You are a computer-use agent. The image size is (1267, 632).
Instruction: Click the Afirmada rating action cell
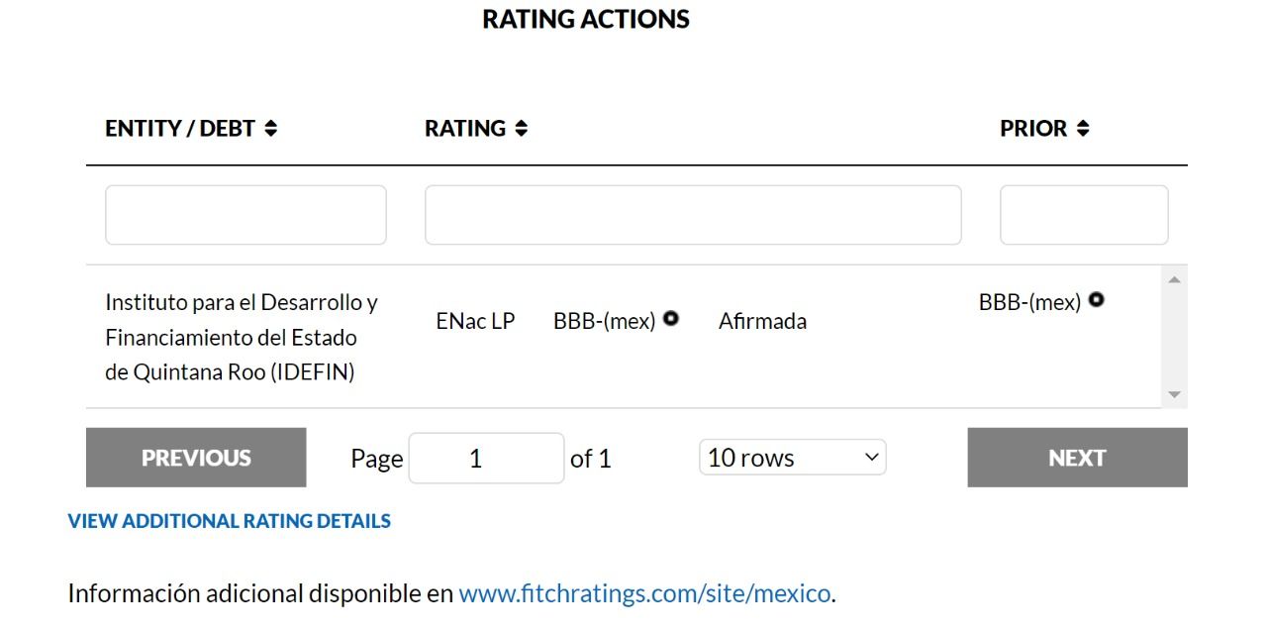tap(762, 321)
